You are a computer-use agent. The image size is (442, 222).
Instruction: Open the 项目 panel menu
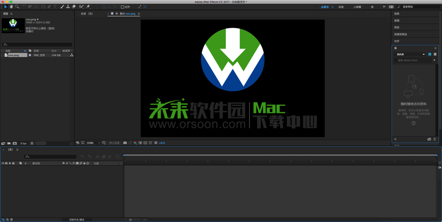11,14
